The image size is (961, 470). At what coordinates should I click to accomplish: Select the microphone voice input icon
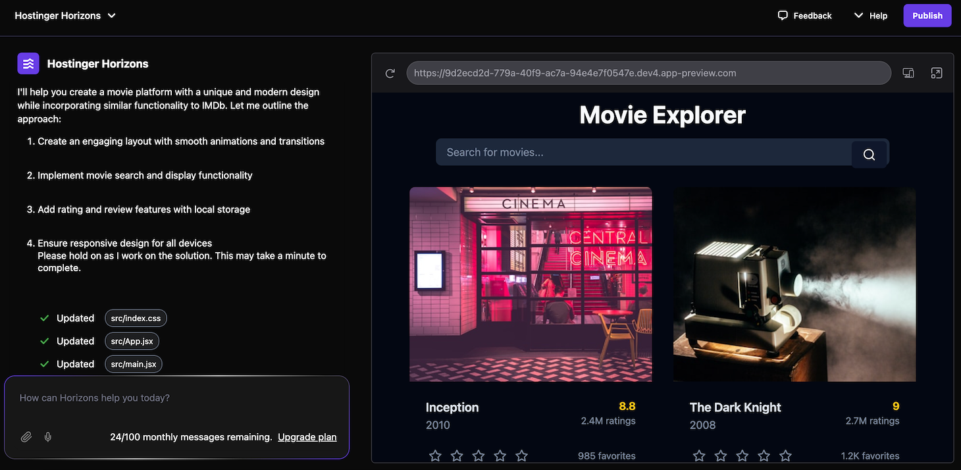pyautogui.click(x=47, y=436)
